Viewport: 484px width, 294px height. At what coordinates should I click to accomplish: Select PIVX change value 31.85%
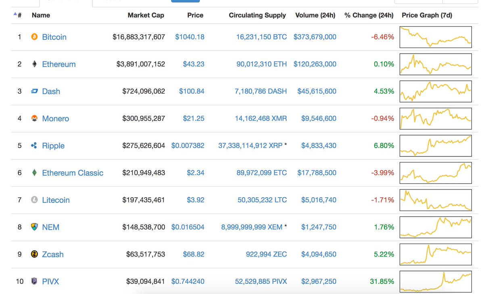click(x=382, y=281)
